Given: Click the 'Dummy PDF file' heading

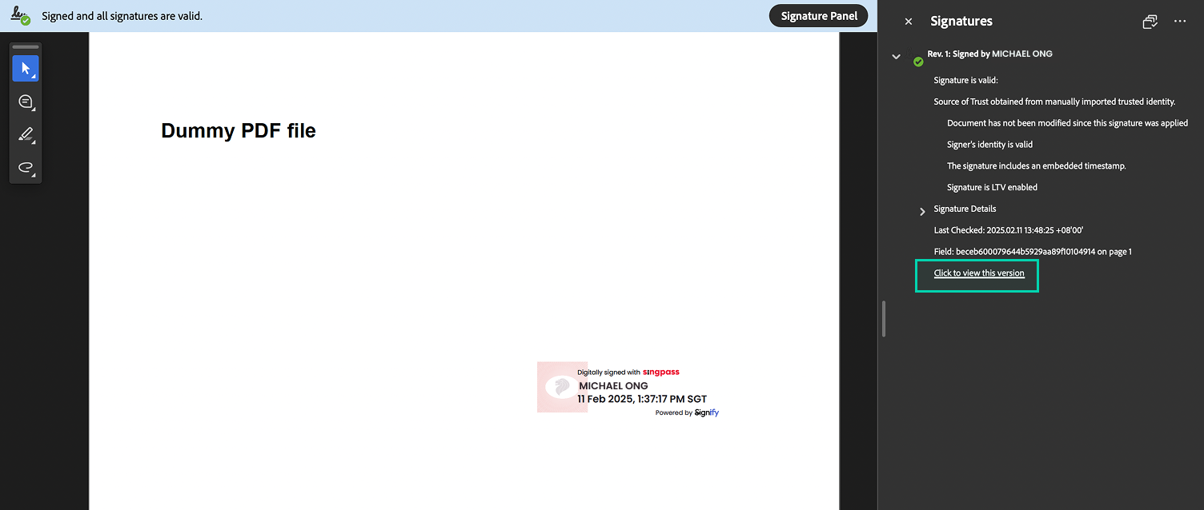Looking at the screenshot, I should tap(238, 131).
